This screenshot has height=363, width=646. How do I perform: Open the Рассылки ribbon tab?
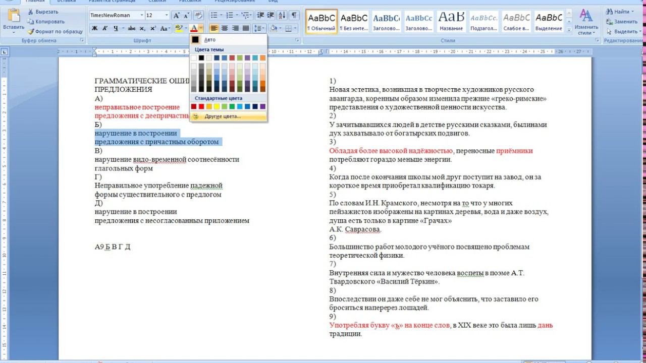click(190, 2)
